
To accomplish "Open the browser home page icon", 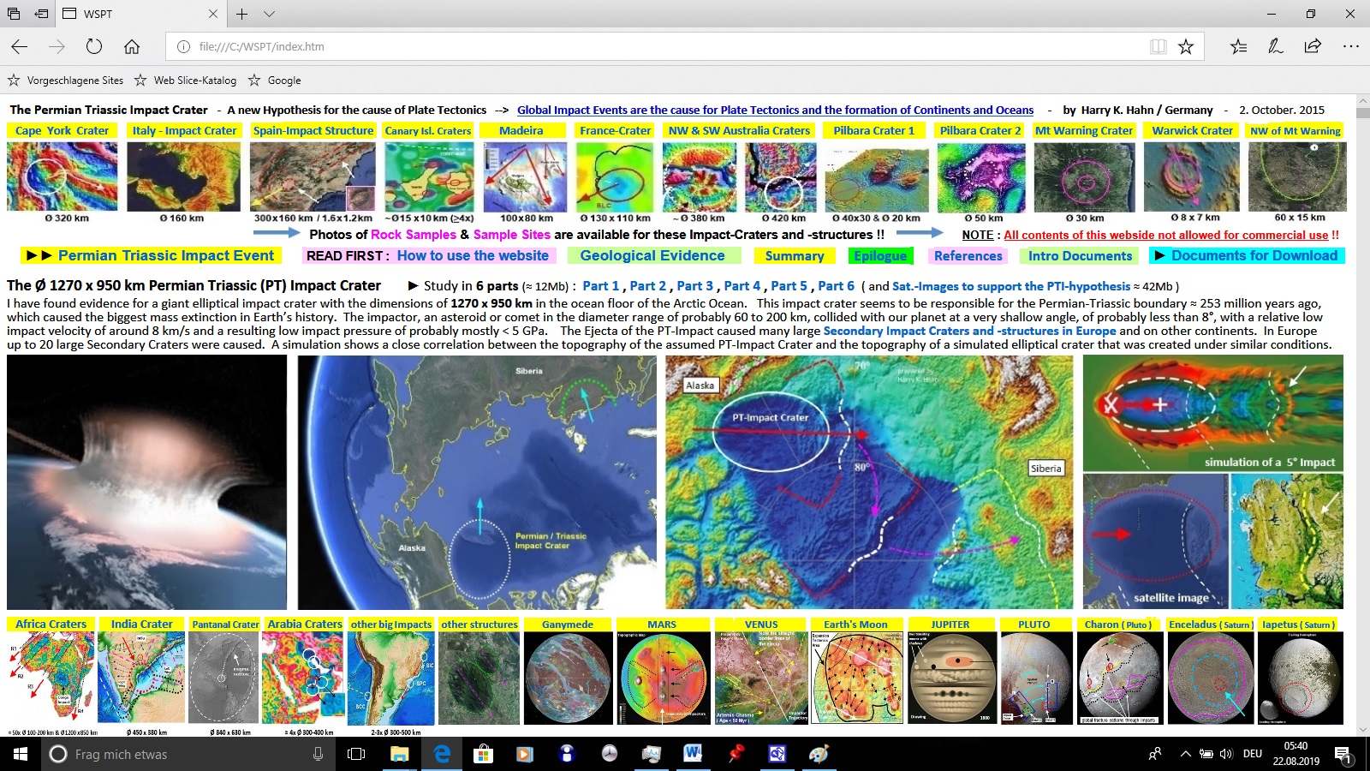I will 132,46.
